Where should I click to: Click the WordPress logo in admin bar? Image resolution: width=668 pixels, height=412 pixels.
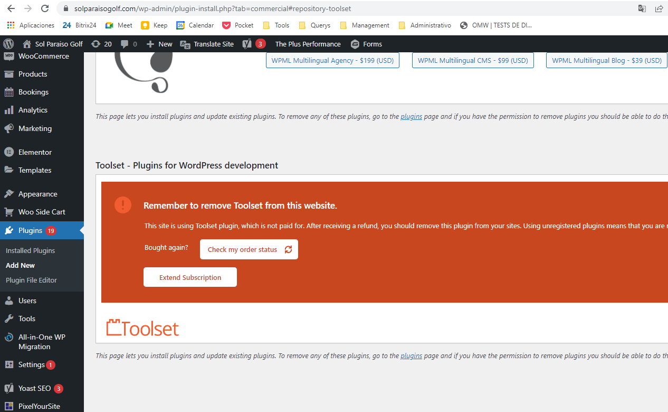(8, 44)
